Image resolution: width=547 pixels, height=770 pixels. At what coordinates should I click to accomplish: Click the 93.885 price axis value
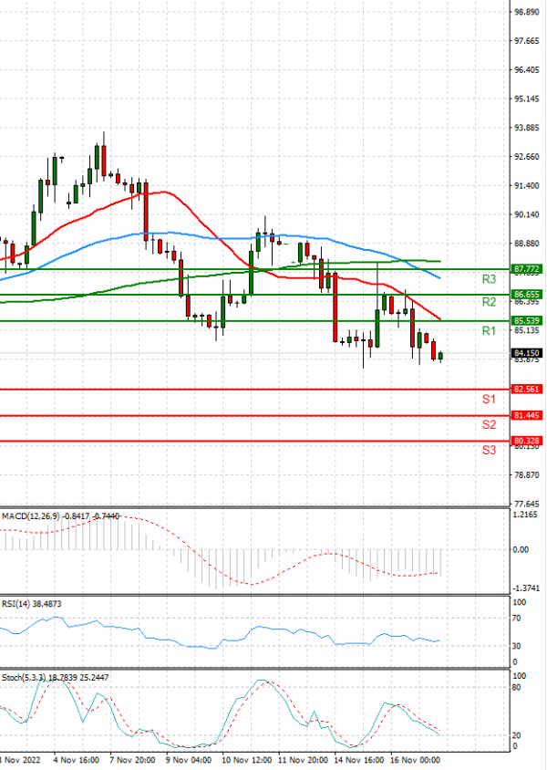pyautogui.click(x=526, y=128)
